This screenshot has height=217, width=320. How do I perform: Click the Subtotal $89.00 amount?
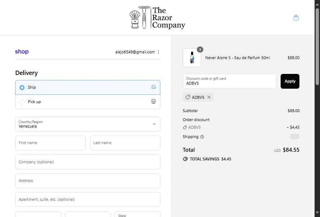[294, 111]
